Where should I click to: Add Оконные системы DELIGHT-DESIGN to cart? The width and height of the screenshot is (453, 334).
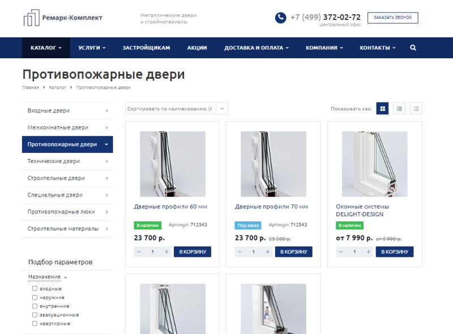point(395,252)
